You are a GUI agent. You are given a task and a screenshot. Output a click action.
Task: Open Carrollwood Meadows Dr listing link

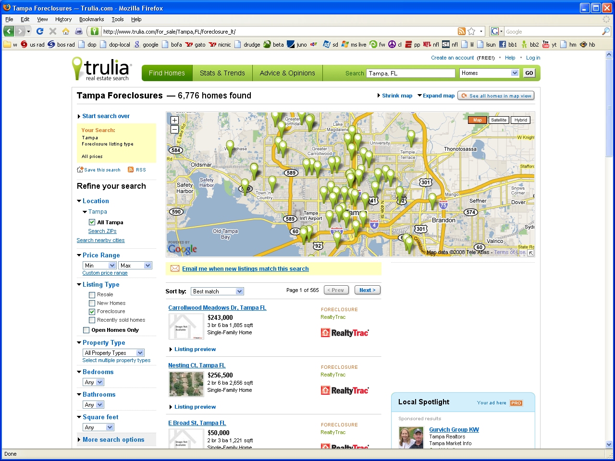click(217, 308)
